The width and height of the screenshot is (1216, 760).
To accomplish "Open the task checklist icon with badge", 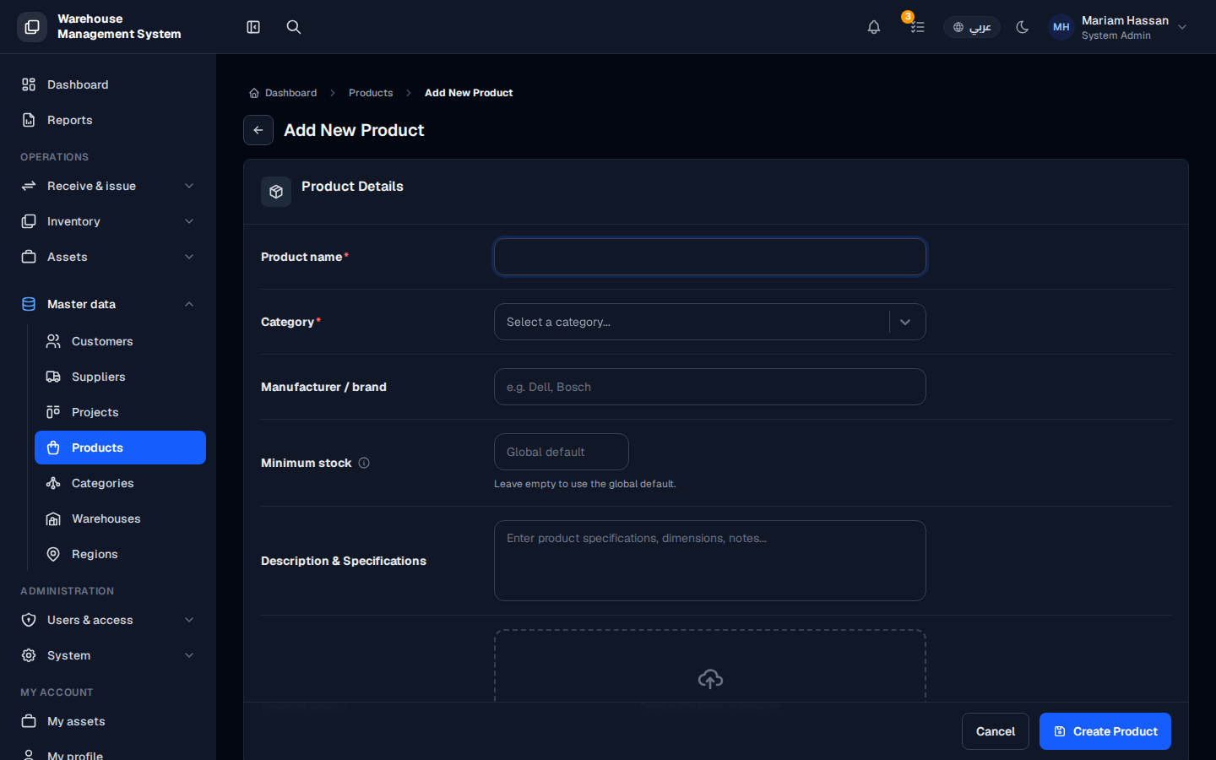I will (917, 27).
